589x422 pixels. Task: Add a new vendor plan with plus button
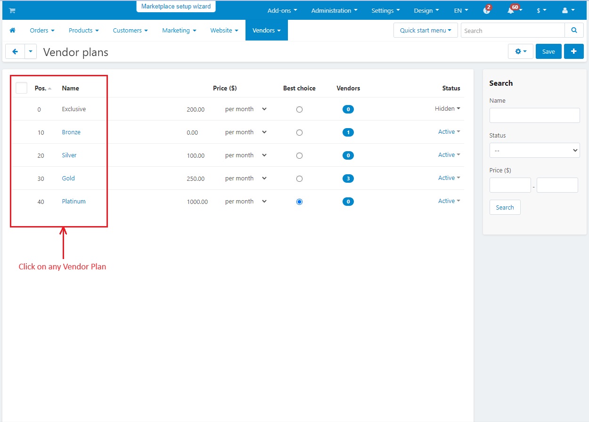coord(573,51)
